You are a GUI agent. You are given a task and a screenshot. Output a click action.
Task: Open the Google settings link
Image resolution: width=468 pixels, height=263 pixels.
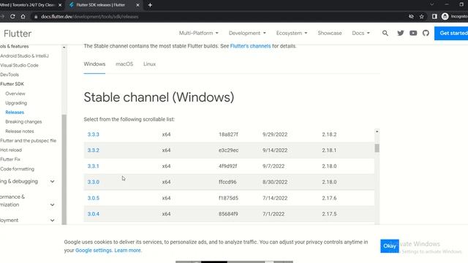(x=94, y=250)
